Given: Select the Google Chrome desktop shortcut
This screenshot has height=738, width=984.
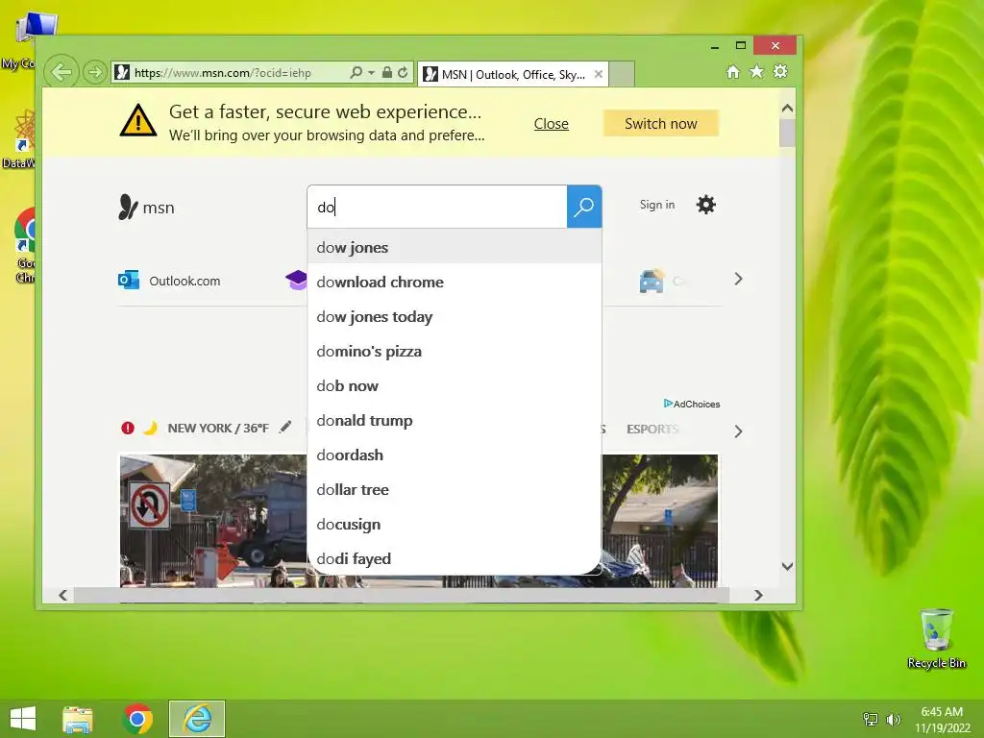Looking at the screenshot, I should (x=23, y=246).
